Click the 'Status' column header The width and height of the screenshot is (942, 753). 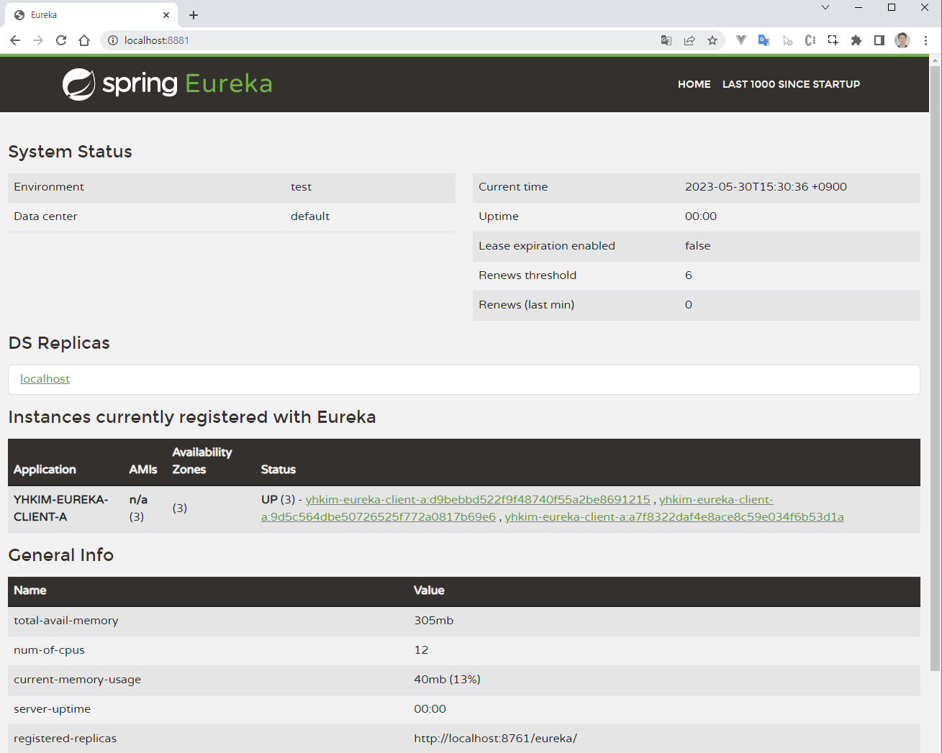tap(278, 470)
